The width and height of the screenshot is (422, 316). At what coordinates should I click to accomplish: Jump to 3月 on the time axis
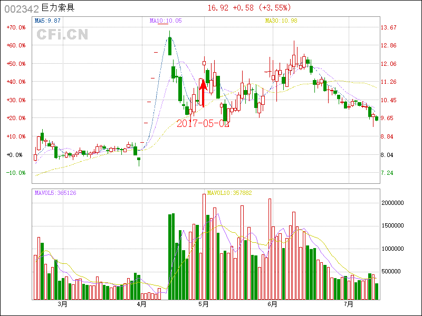click(x=63, y=304)
